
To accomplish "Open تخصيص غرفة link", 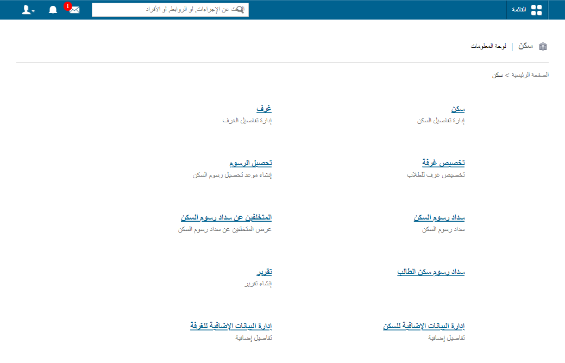I will click(x=443, y=163).
